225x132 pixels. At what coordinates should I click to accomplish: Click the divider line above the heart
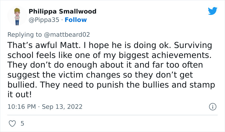click(113, 115)
